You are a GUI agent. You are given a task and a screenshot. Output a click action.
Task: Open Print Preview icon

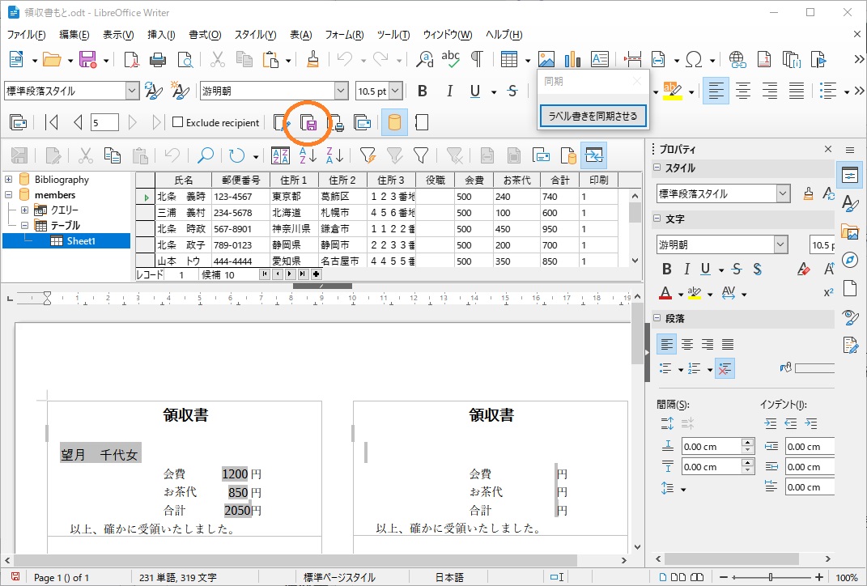[x=185, y=59]
